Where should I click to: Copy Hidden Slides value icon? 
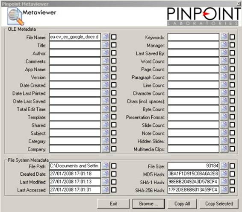[x=224, y=141]
